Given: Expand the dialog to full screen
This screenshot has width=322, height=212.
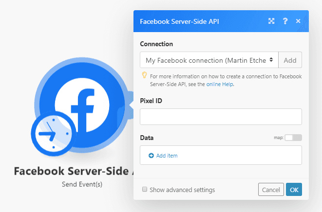Looking at the screenshot, I should [x=271, y=21].
